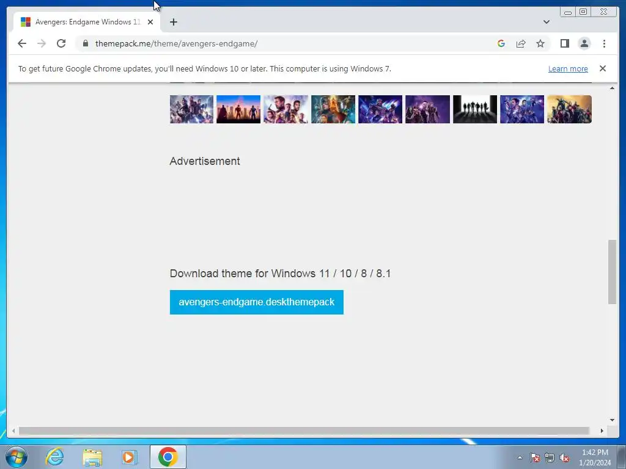Minimize the Chrome window
This screenshot has height=469, width=626.
(x=568, y=12)
